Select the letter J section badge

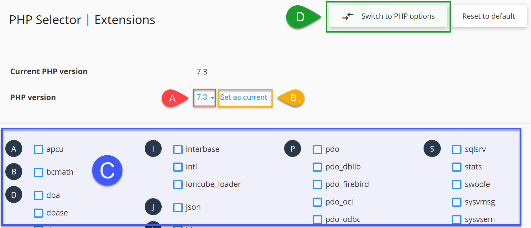pos(153,207)
